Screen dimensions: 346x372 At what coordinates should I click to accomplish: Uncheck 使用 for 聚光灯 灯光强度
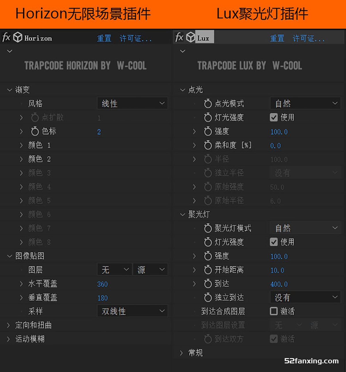click(274, 242)
